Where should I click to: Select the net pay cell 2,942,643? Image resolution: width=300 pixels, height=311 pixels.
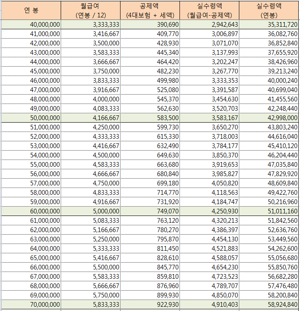[x=209, y=25]
